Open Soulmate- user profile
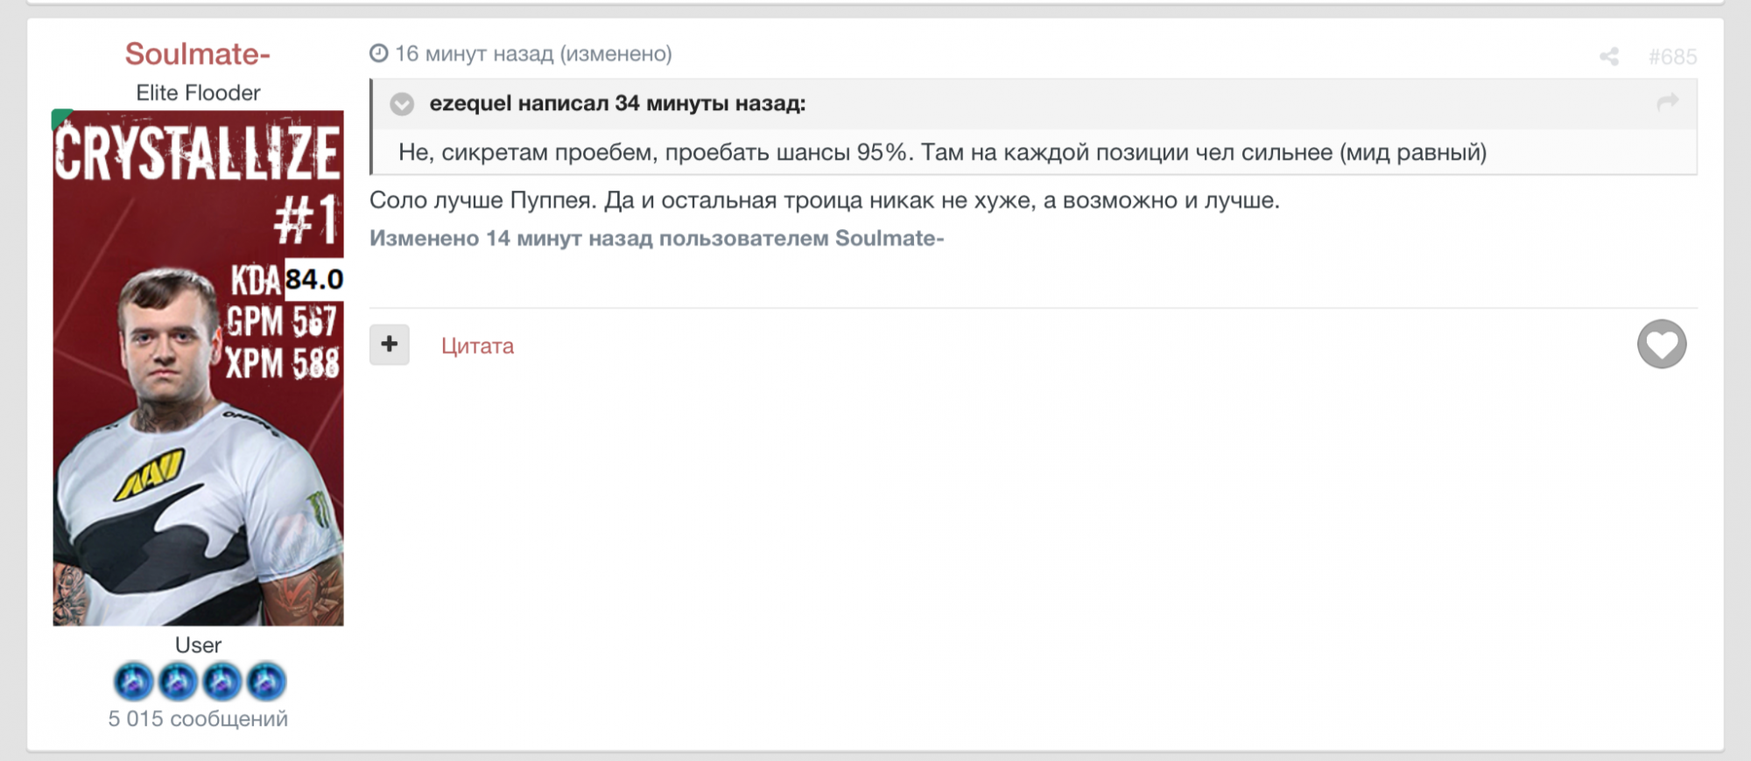 coord(199,52)
